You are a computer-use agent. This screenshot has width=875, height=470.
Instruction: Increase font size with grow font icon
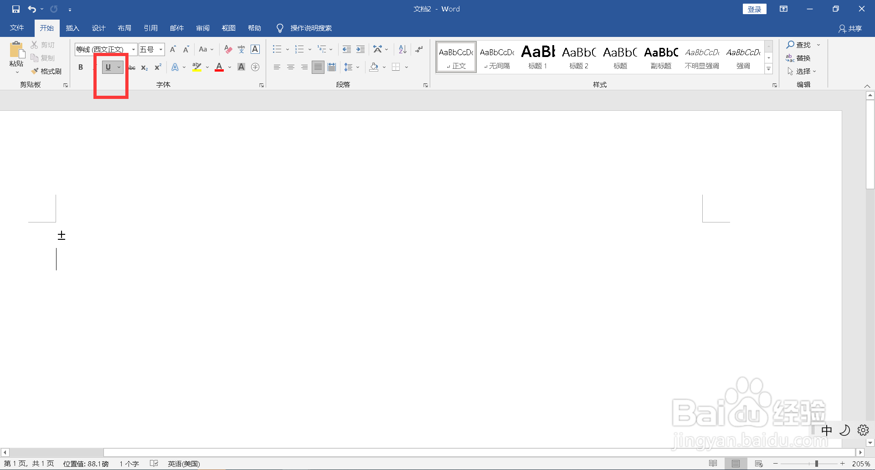coord(173,49)
